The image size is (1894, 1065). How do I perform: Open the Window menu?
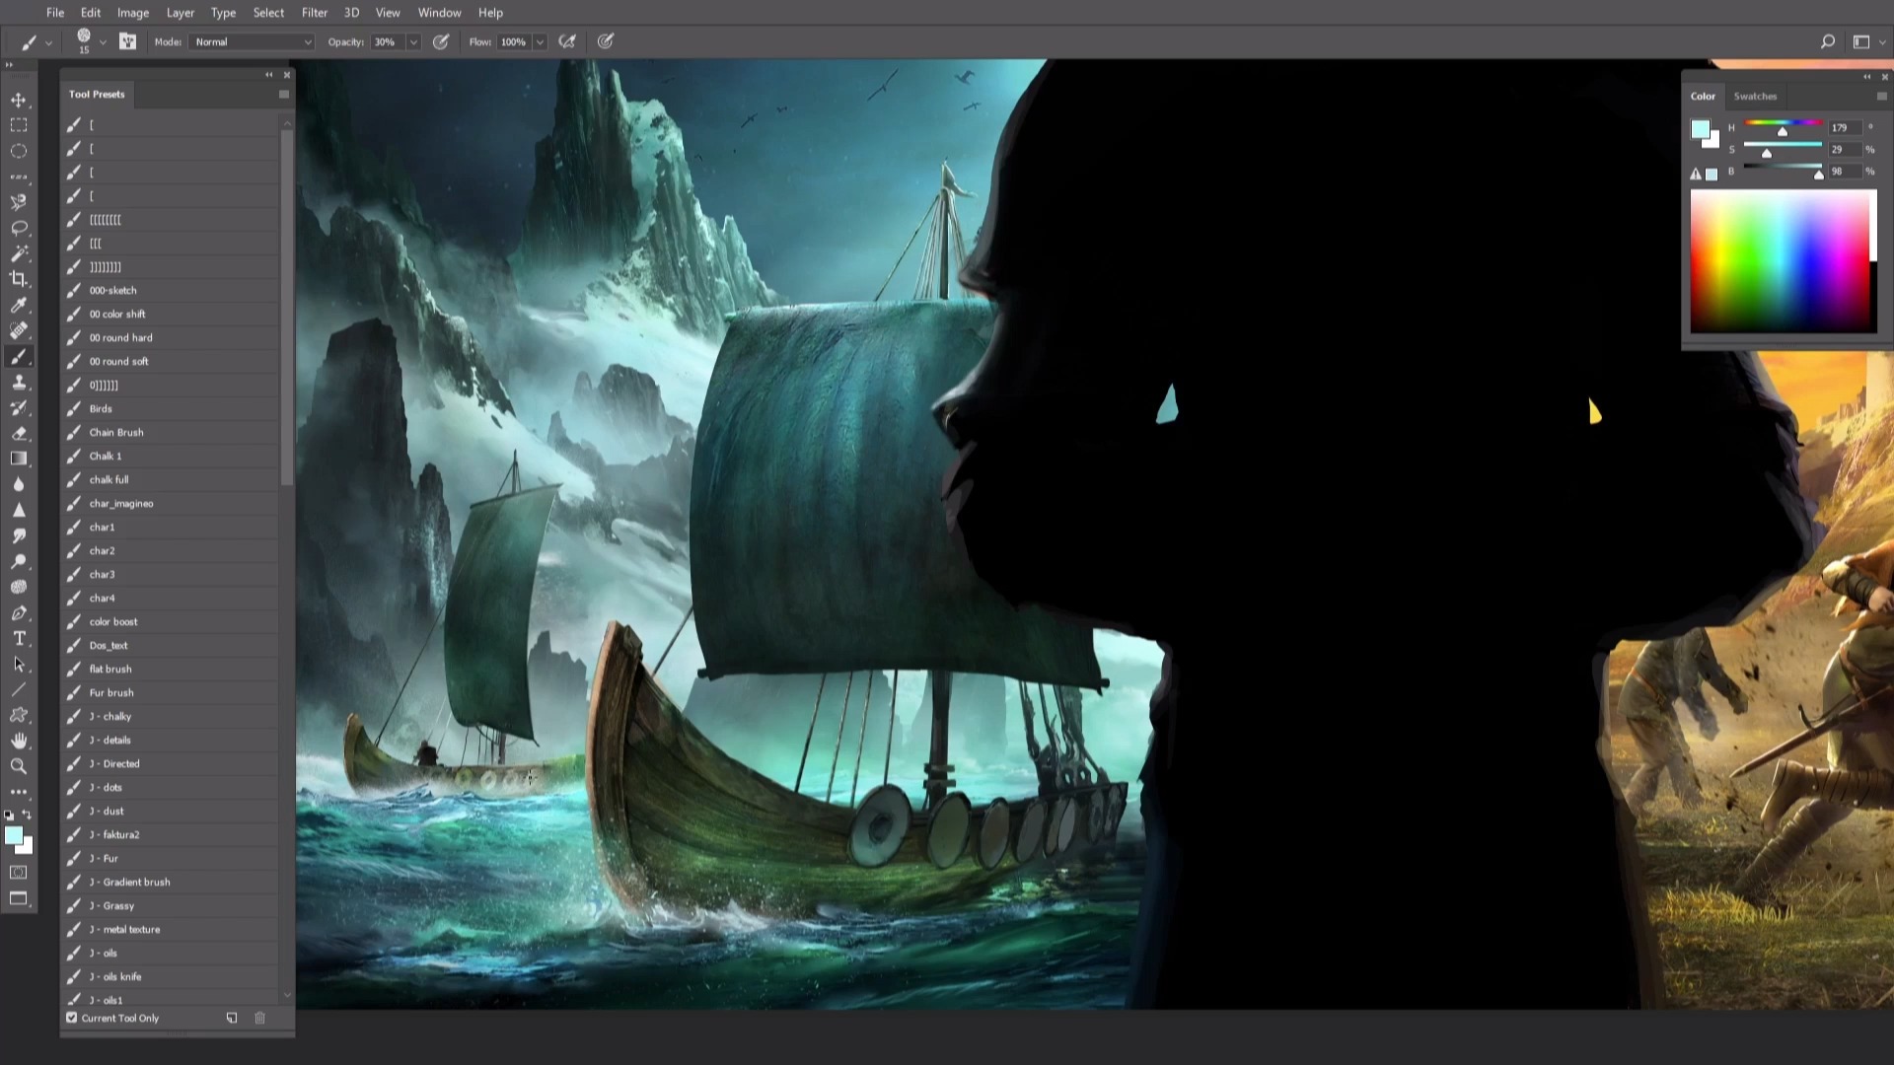point(439,13)
